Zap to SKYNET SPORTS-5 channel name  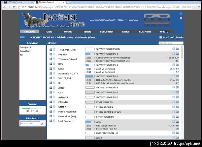(107, 92)
